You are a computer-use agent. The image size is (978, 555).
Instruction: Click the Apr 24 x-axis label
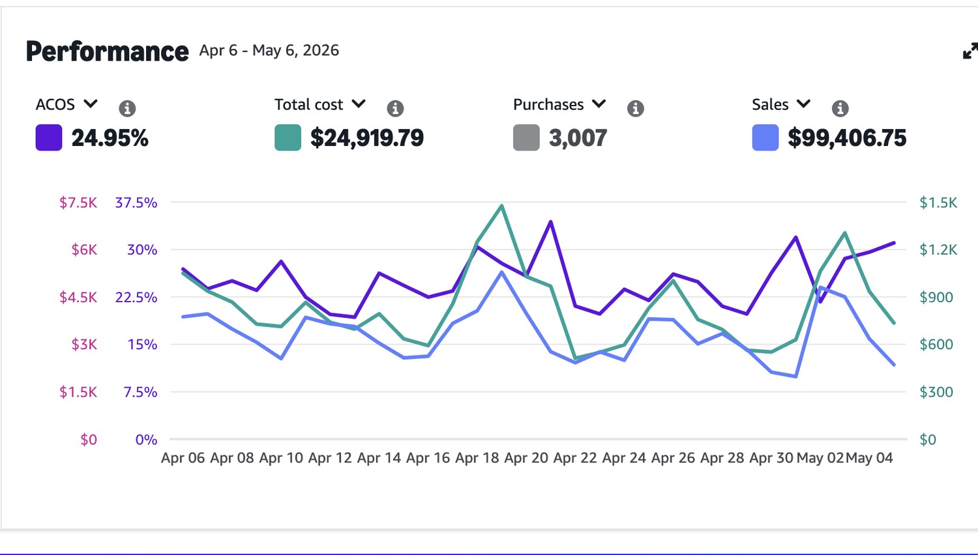click(x=624, y=458)
